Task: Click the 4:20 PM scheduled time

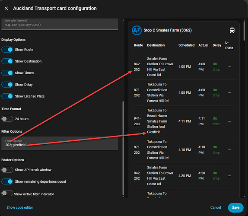Action: coord(185,176)
